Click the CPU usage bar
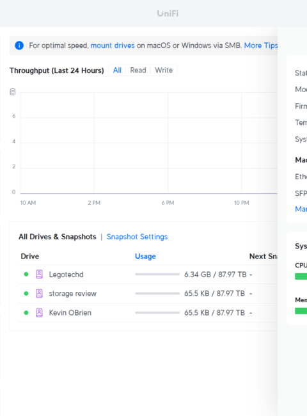This screenshot has width=307, height=416. point(301,276)
